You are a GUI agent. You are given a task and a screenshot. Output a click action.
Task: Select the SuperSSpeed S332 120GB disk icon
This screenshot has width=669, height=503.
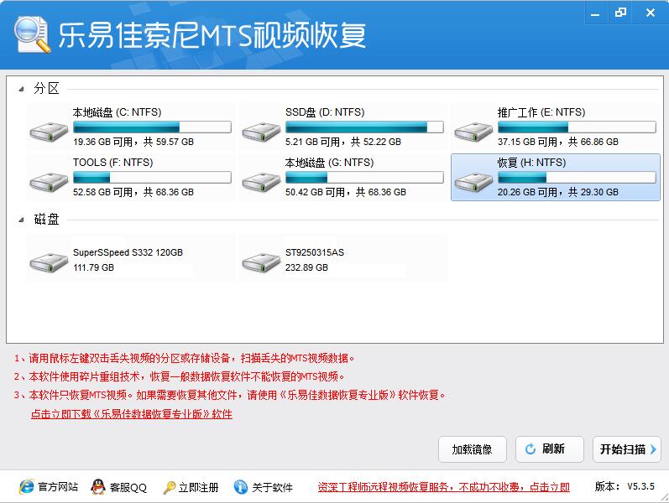click(x=49, y=262)
